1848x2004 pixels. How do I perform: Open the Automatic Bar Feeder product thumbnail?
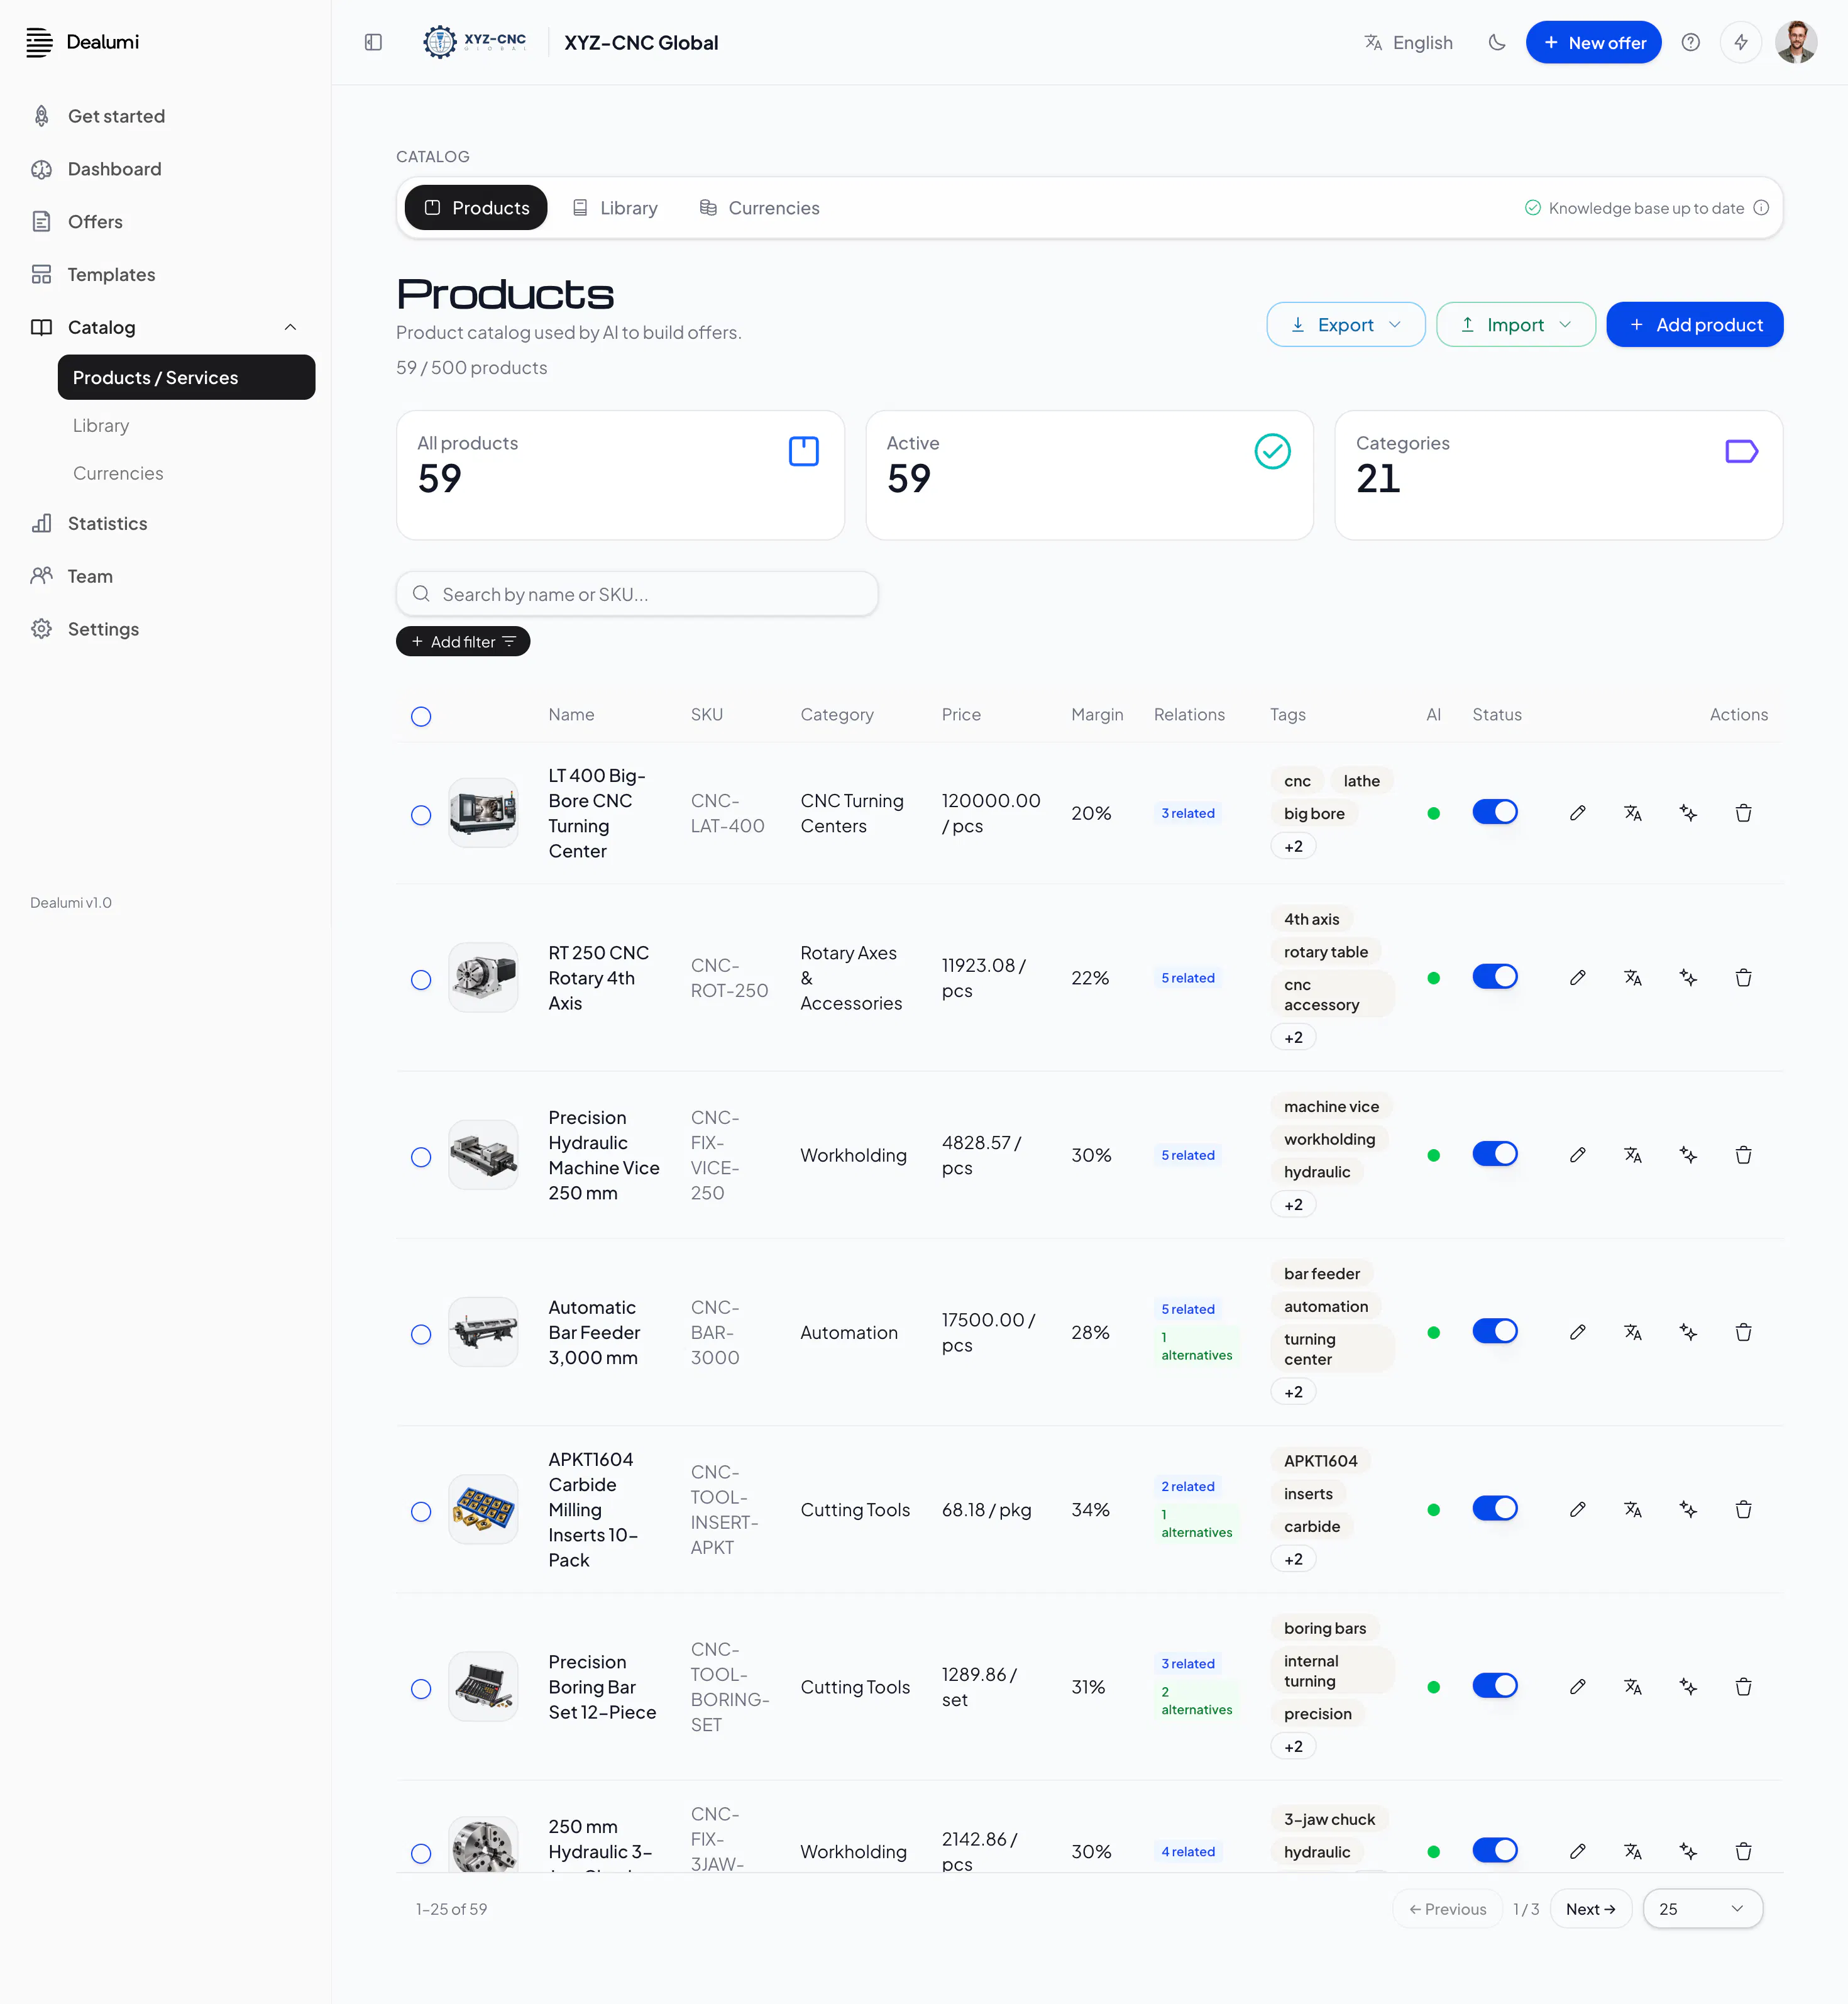tap(483, 1332)
